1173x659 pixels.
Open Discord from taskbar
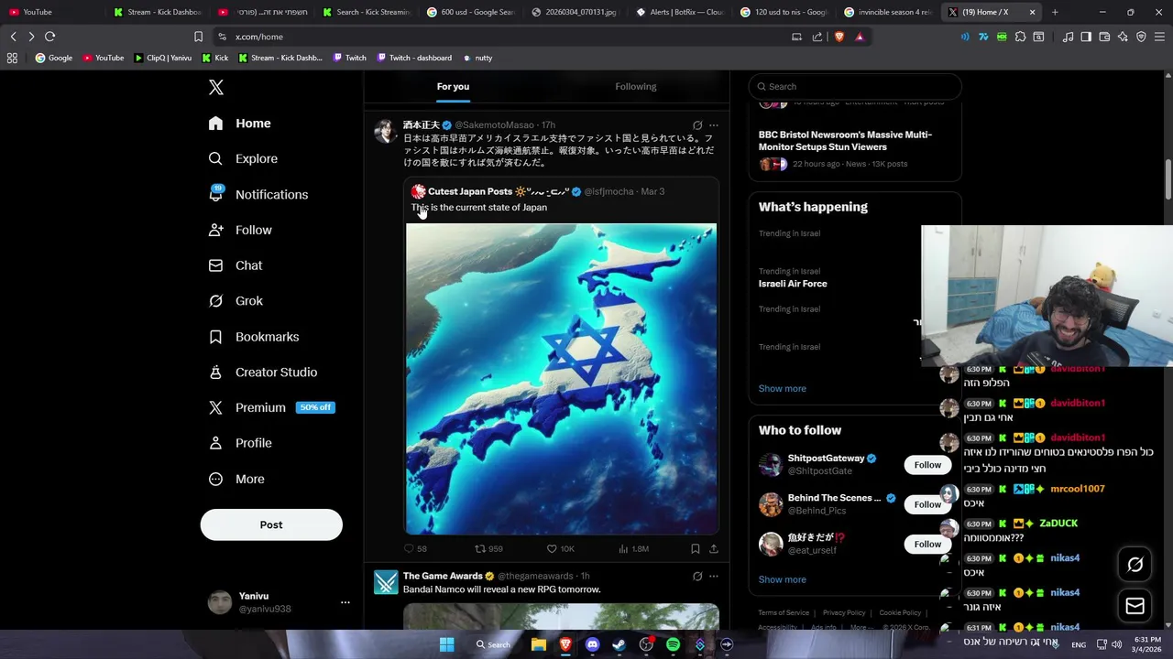point(592,644)
